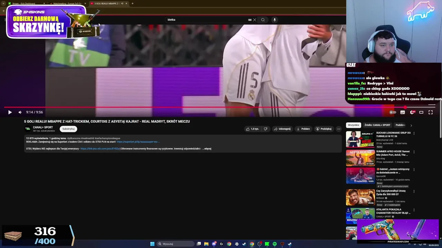This screenshot has height=248, width=442.
Task: Play the paused YouTube video
Action: 10,112
